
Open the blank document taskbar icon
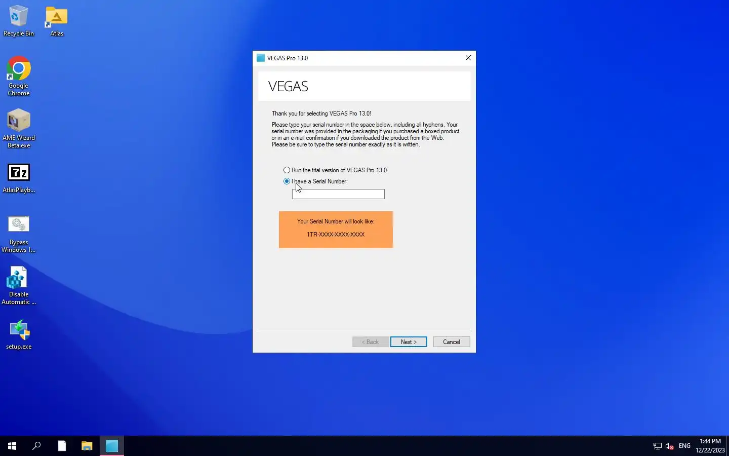pyautogui.click(x=62, y=446)
